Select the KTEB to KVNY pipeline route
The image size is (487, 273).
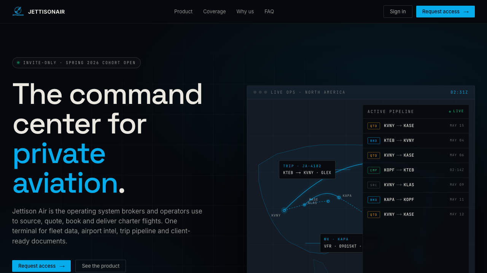tap(399, 141)
